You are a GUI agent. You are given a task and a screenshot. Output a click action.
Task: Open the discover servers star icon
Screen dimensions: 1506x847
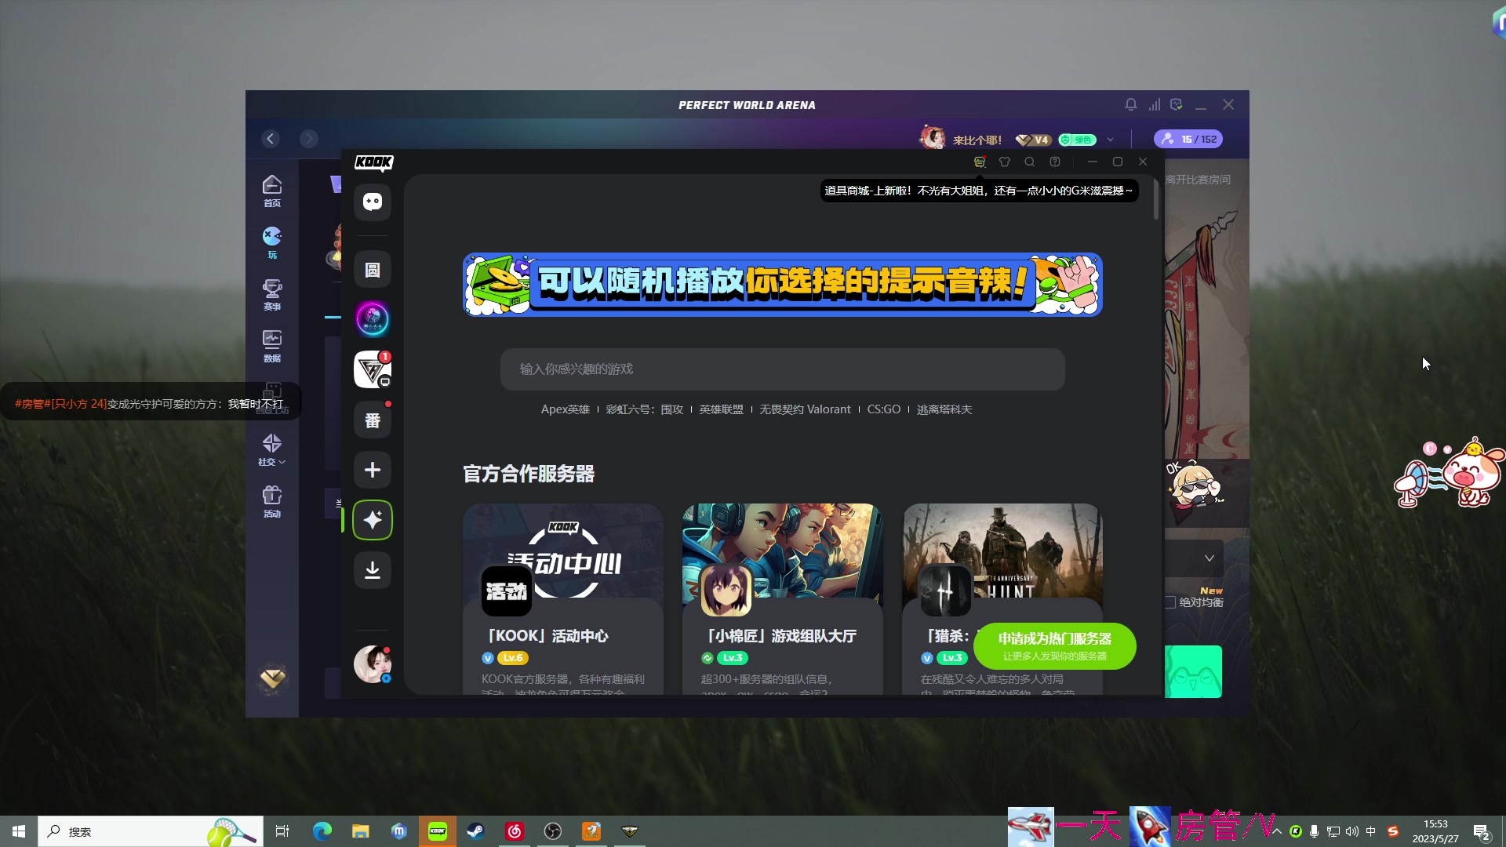(x=373, y=520)
